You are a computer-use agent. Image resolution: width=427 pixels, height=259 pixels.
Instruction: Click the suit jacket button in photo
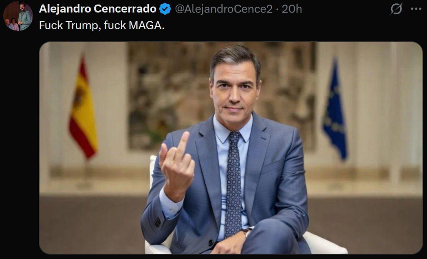click(x=211, y=242)
